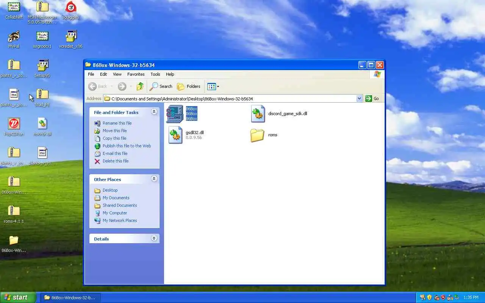Open the Favorites menu

pos(136,74)
